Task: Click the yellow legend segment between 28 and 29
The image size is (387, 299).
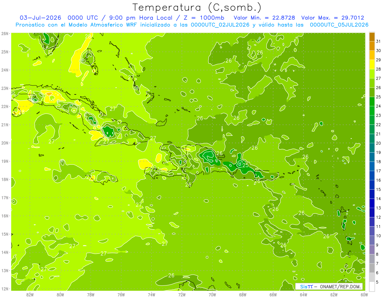Action: click(372, 65)
